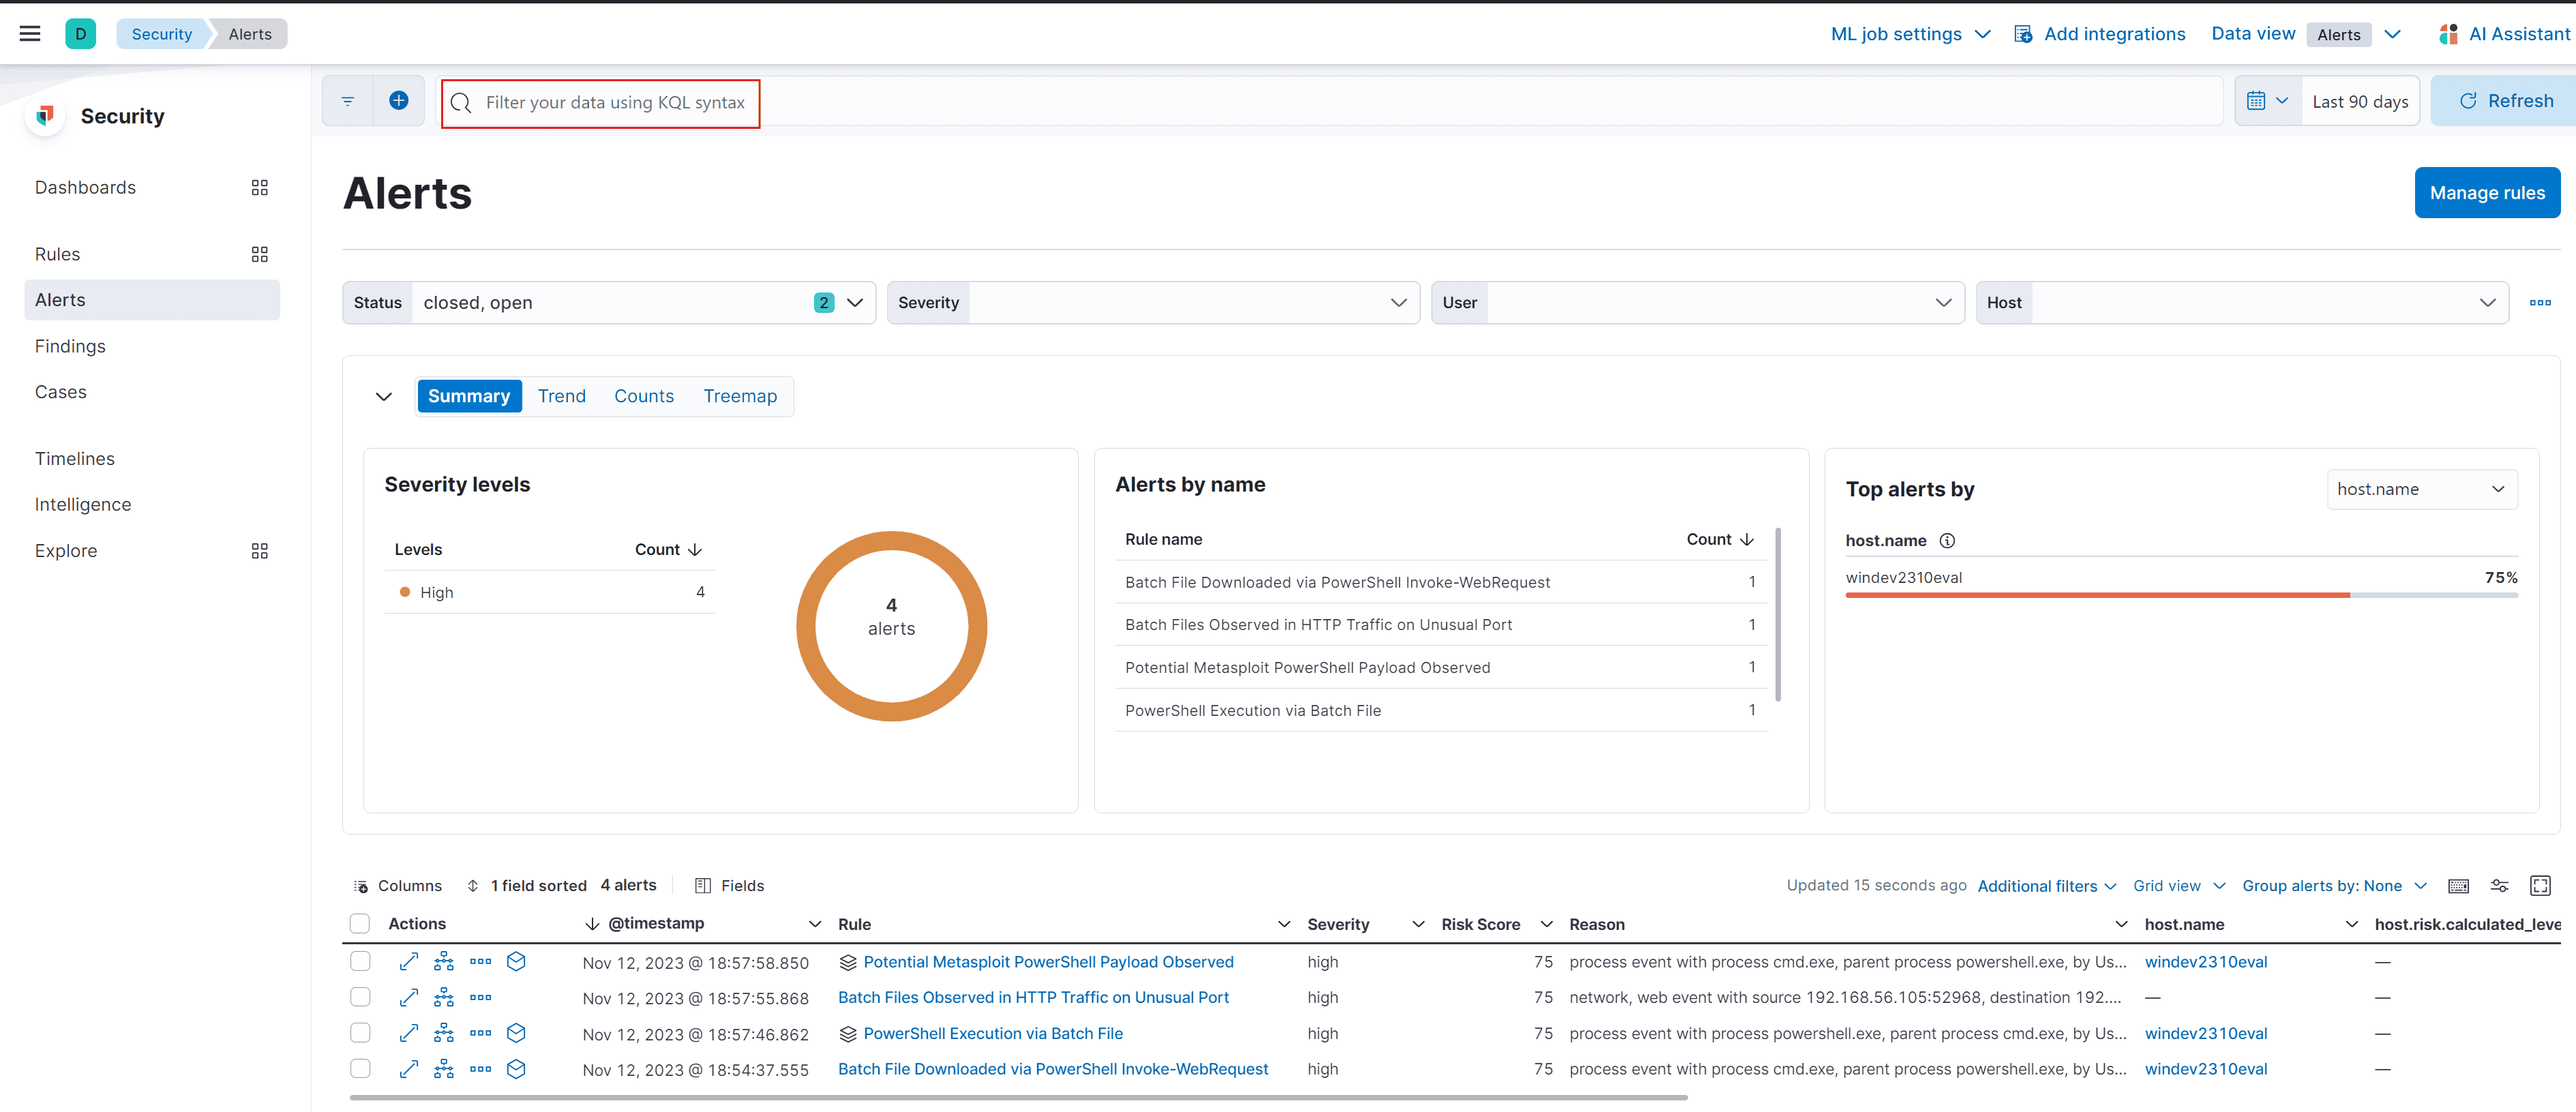This screenshot has width=2576, height=1112.
Task: Analyze event for PowerShell Execution alert
Action: (444, 1034)
